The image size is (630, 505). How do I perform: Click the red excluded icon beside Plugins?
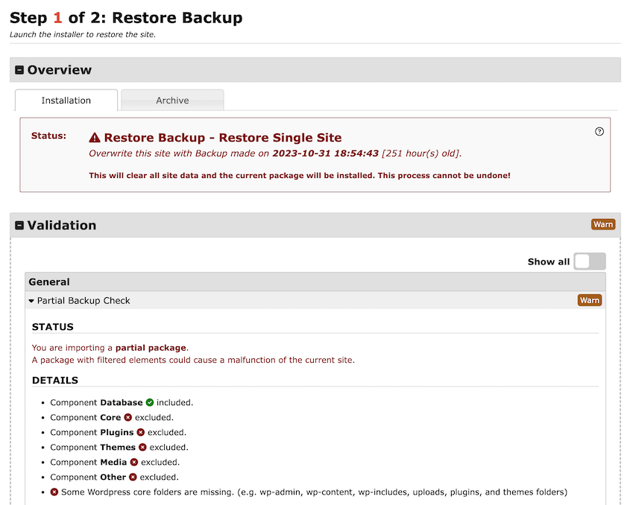point(141,432)
